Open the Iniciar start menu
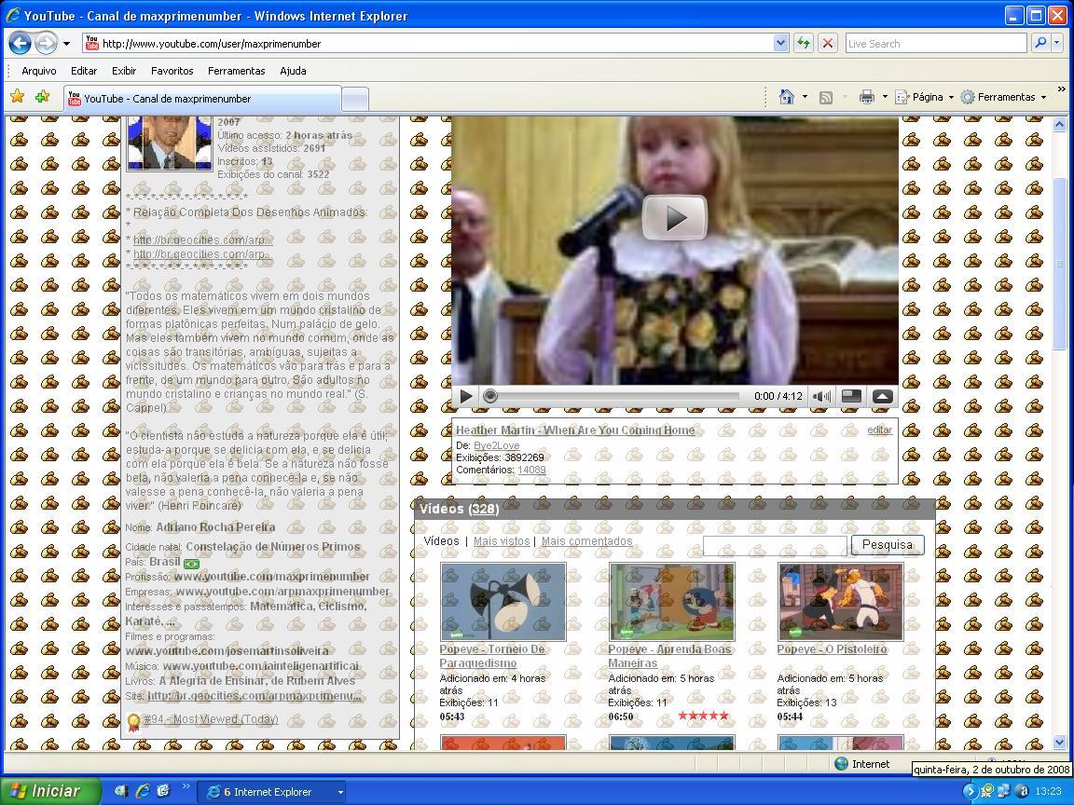 pyautogui.click(x=50, y=791)
